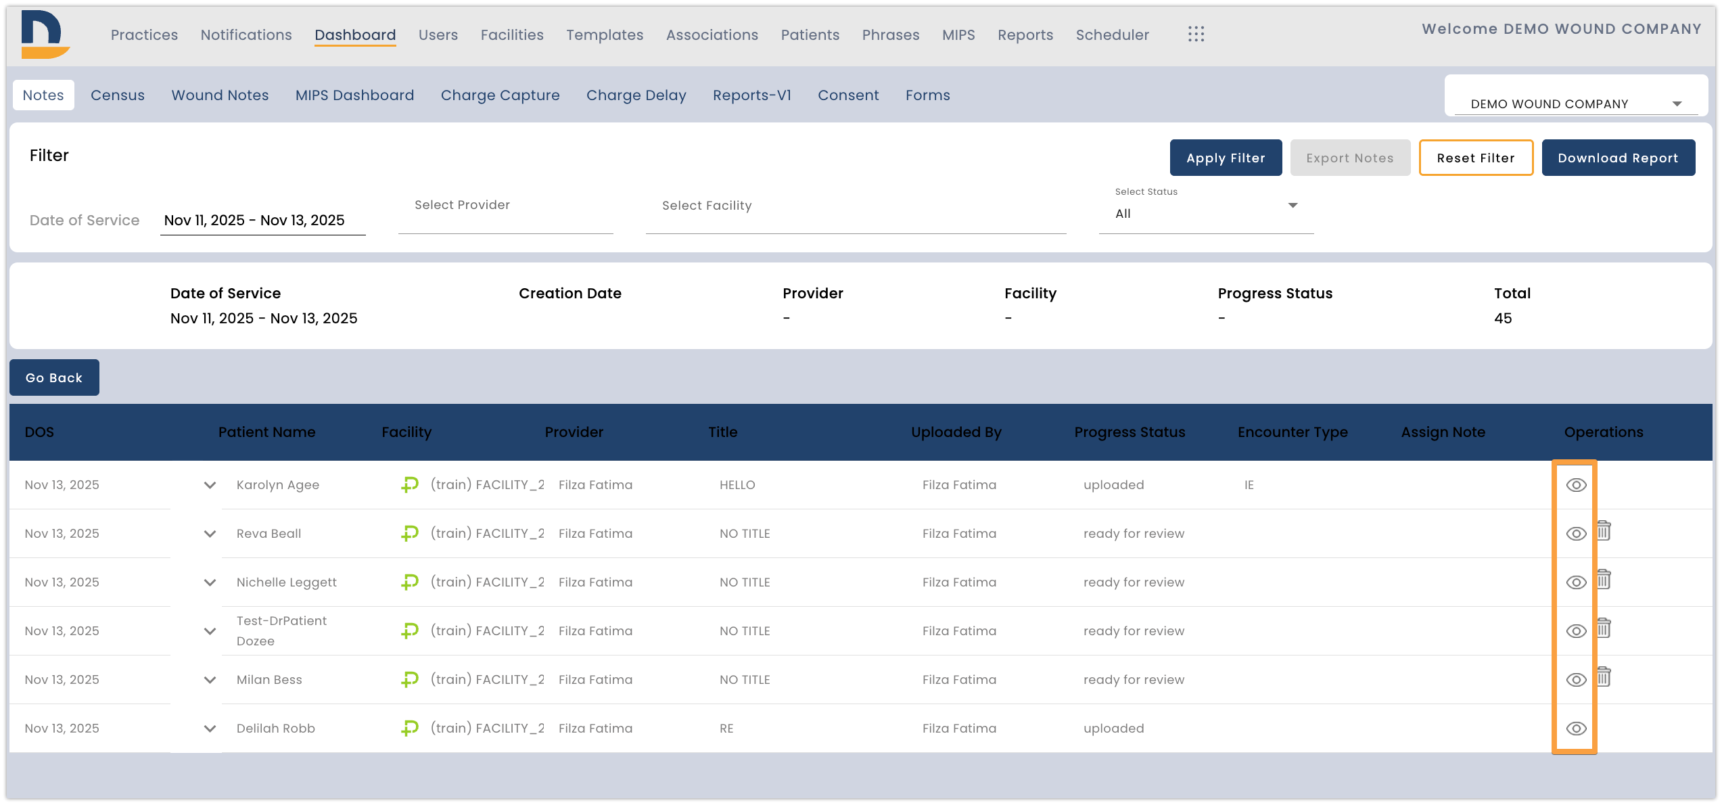The height and width of the screenshot is (805, 1722).
Task: Expand the Nichelle Leggett row chevron
Action: click(x=210, y=582)
